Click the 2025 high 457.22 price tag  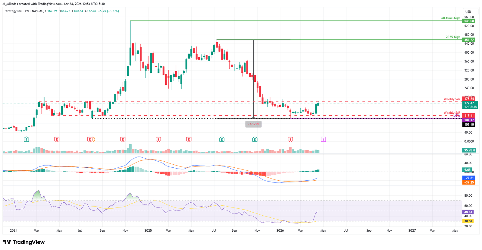[x=469, y=40]
